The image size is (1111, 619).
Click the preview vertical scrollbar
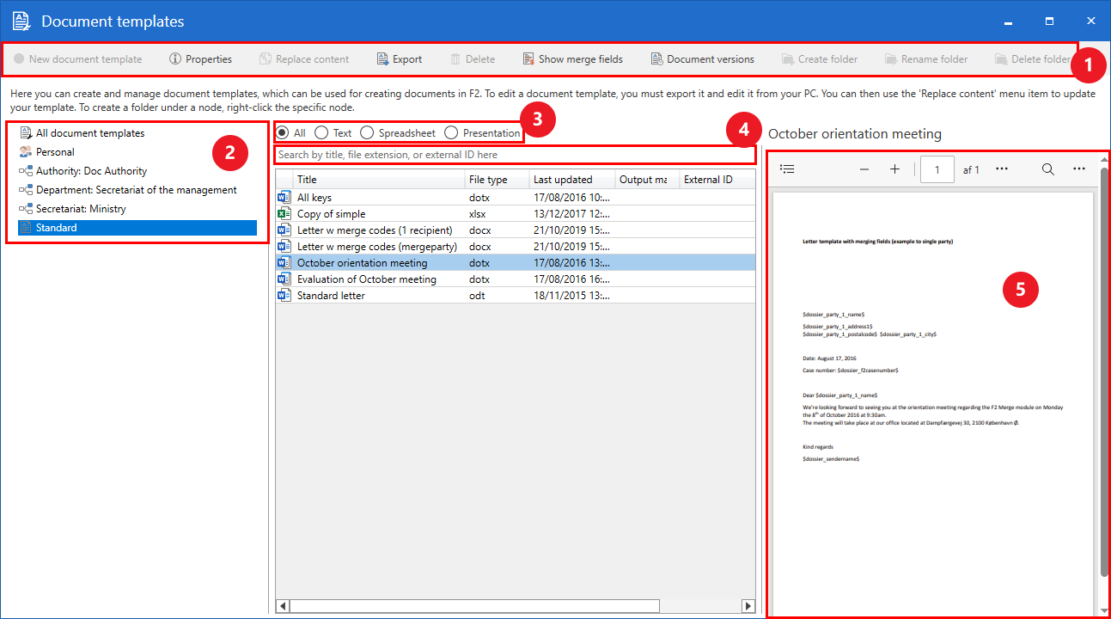[1104, 370]
